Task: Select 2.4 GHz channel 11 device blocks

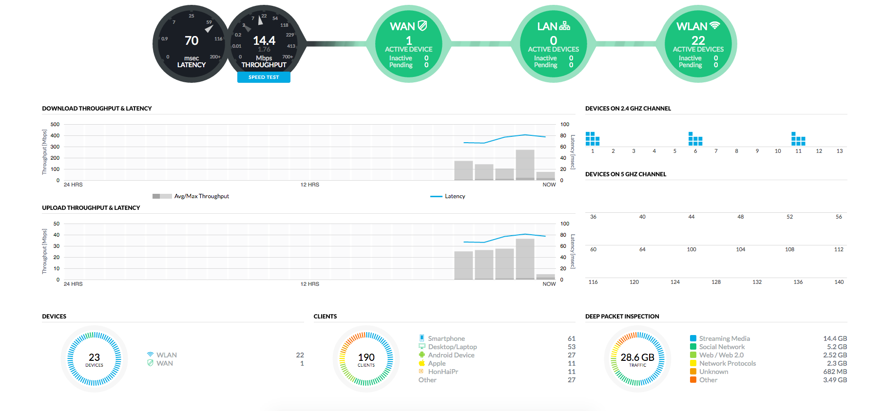Action: click(x=798, y=139)
